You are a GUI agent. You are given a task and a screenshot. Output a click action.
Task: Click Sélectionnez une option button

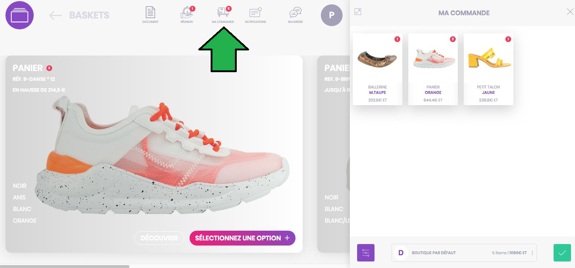coord(243,238)
